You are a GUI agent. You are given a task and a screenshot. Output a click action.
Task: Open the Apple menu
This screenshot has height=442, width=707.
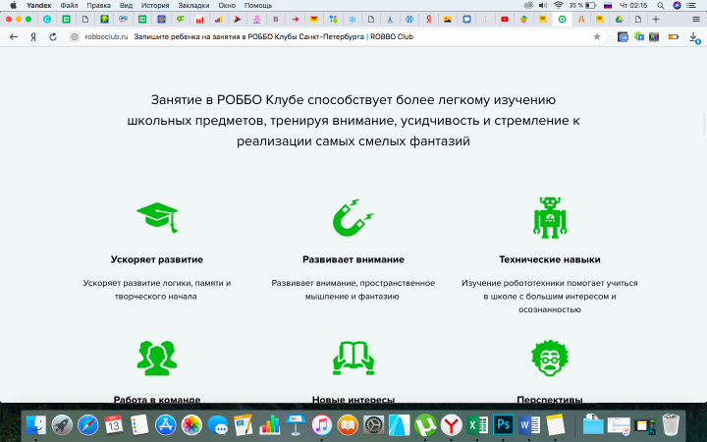(13, 6)
